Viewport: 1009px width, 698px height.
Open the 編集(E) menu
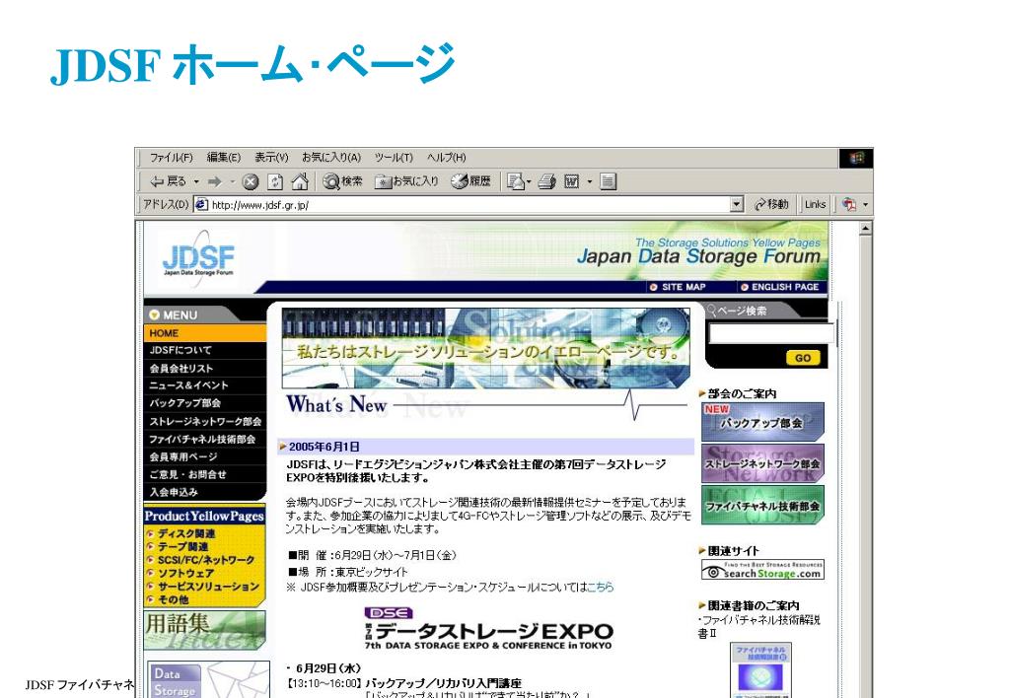click(x=223, y=158)
